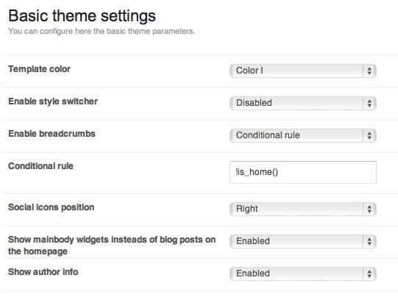Image resolution: width=398 pixels, height=297 pixels.
Task: Click the Enable breadcrumbs label
Action: (51, 134)
